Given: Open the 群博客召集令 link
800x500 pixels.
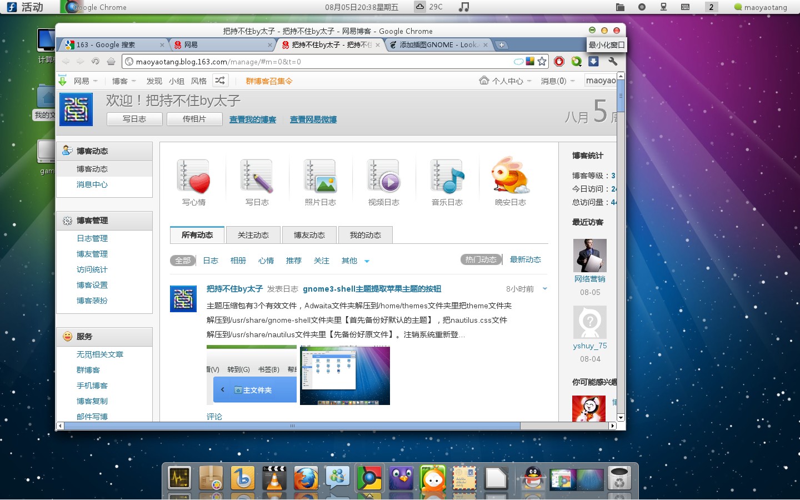Looking at the screenshot, I should (x=269, y=81).
